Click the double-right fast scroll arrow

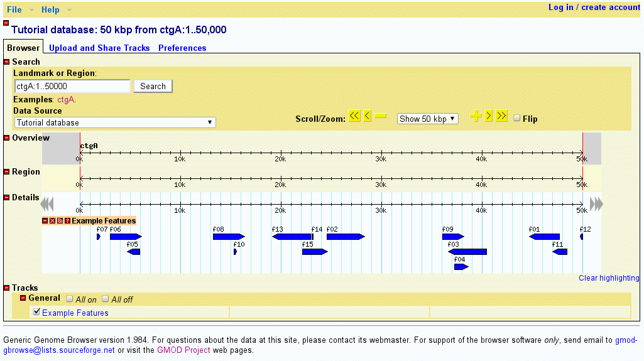click(501, 116)
